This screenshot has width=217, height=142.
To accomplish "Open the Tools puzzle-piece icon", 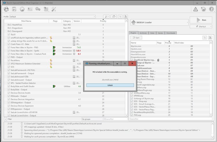I will 46,9.
